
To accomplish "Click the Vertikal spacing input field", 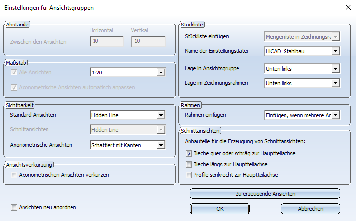I will (x=148, y=42).
